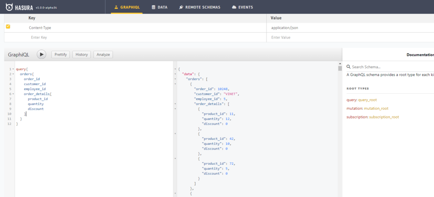The width and height of the screenshot is (434, 197).
Task: Click the application/json header value
Action: 284,28
